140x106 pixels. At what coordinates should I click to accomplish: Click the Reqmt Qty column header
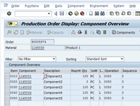(x=79, y=71)
